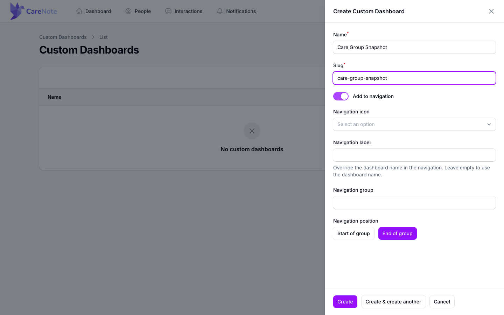The width and height of the screenshot is (504, 315).
Task: Open the Dashboard menu item
Action: (x=93, y=11)
